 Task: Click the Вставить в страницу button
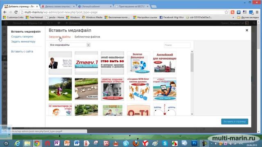(x=235, y=122)
